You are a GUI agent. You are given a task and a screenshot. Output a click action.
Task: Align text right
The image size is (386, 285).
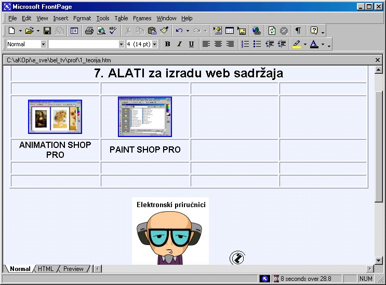[x=230, y=44]
